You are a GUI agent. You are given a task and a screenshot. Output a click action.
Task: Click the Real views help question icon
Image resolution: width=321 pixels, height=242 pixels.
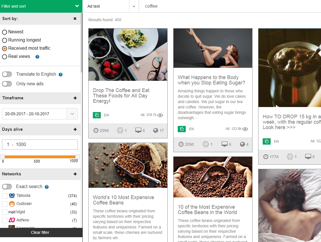pos(37,57)
